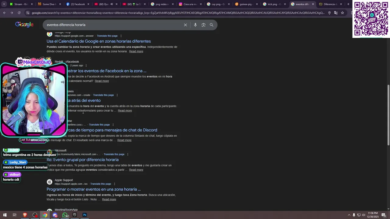
Task: Click Translate this page on Apple Support result
Action: pos(101,184)
